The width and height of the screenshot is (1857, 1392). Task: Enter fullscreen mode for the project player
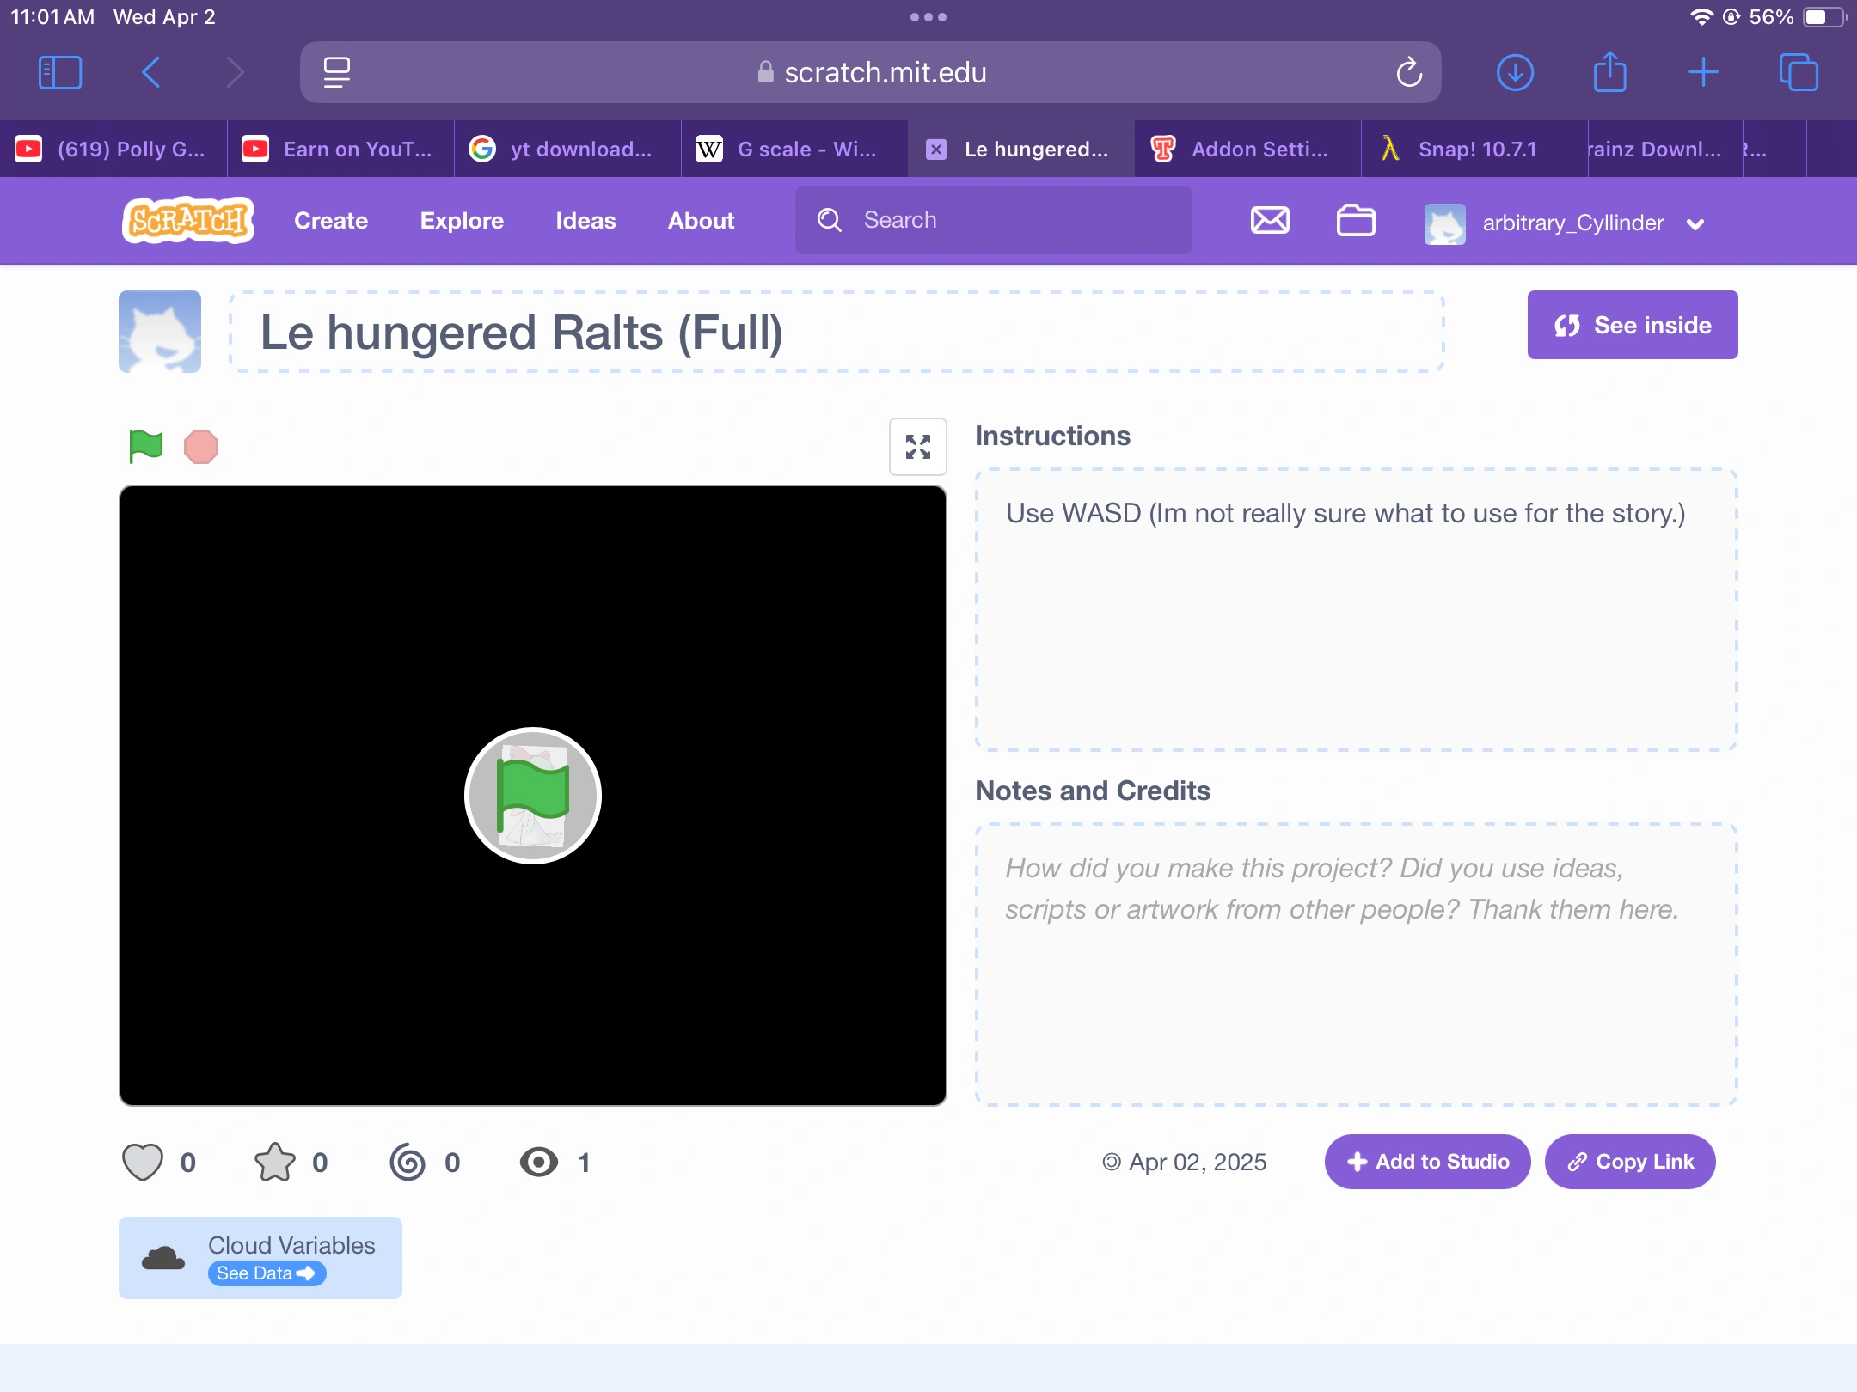tap(917, 447)
